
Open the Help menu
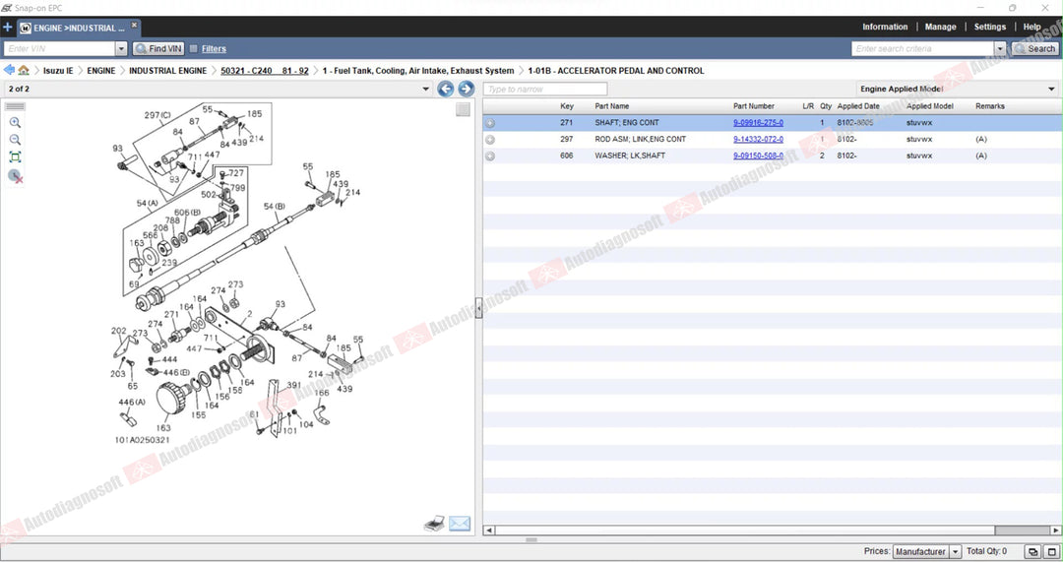tap(1032, 28)
